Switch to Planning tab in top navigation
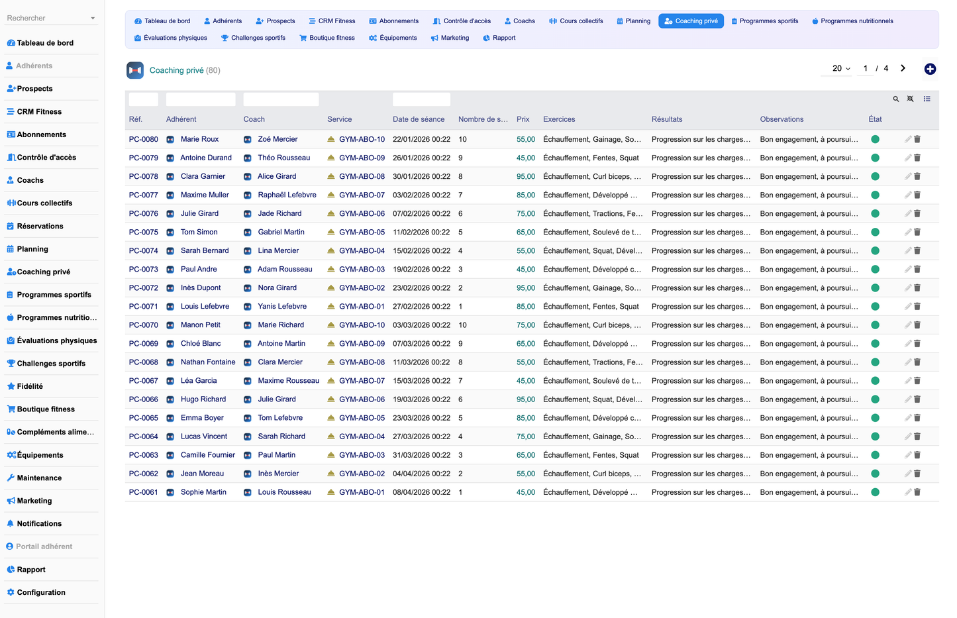The image size is (957, 618). [x=633, y=21]
